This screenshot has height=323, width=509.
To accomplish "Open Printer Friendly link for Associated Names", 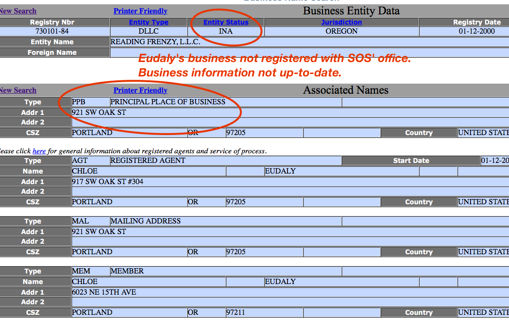I will (x=140, y=90).
